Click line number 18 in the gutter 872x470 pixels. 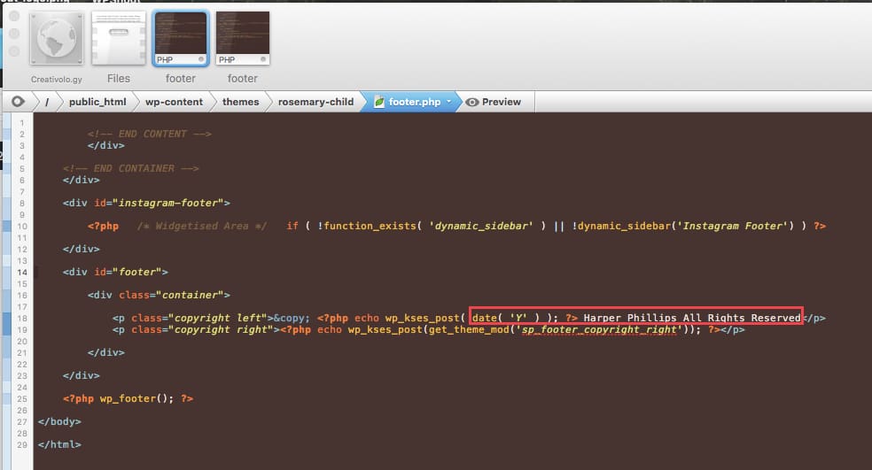[x=20, y=318]
